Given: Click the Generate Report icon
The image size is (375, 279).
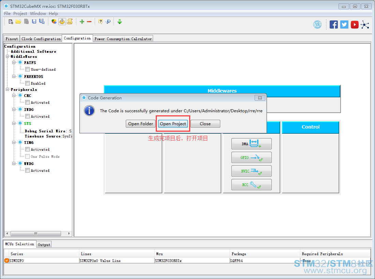Looking at the screenshot, I should [54, 22].
